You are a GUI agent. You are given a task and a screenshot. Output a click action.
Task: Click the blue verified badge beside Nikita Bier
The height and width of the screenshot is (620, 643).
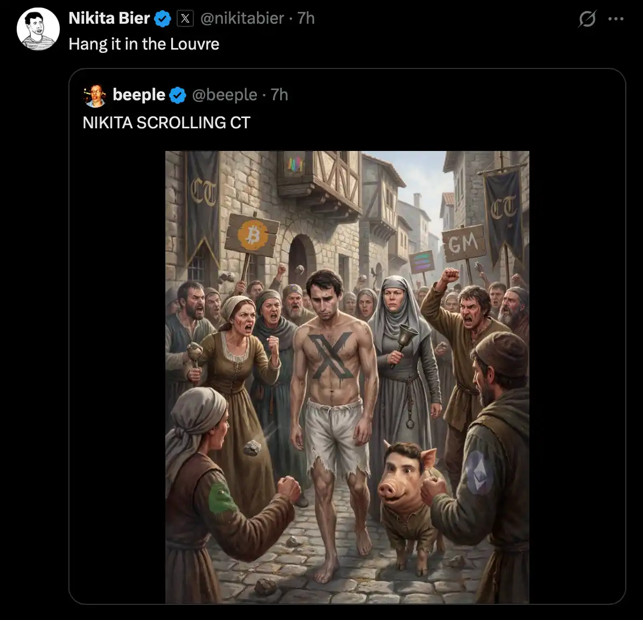[x=162, y=19]
